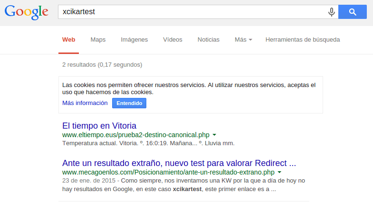Switch to the Web tab
The image size is (373, 210).
(x=69, y=40)
